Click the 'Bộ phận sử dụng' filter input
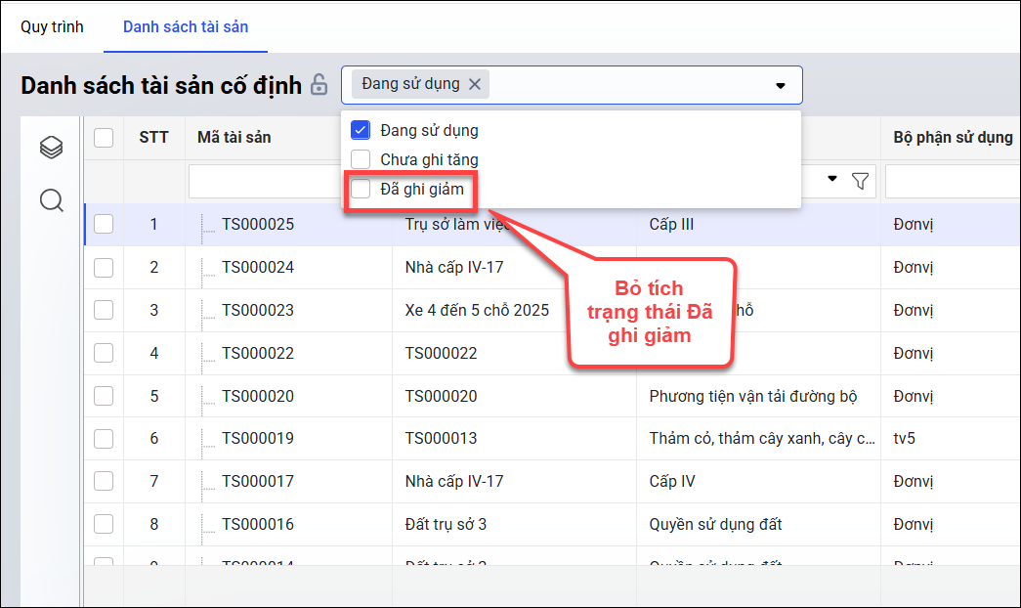This screenshot has width=1021, height=608. (x=953, y=181)
